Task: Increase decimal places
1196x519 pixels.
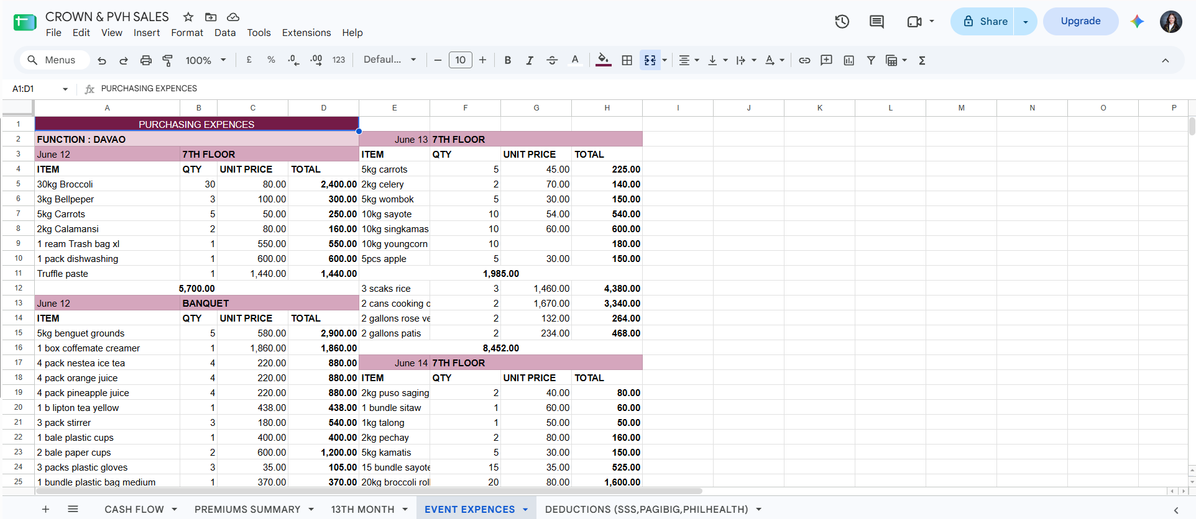Action: pyautogui.click(x=316, y=60)
